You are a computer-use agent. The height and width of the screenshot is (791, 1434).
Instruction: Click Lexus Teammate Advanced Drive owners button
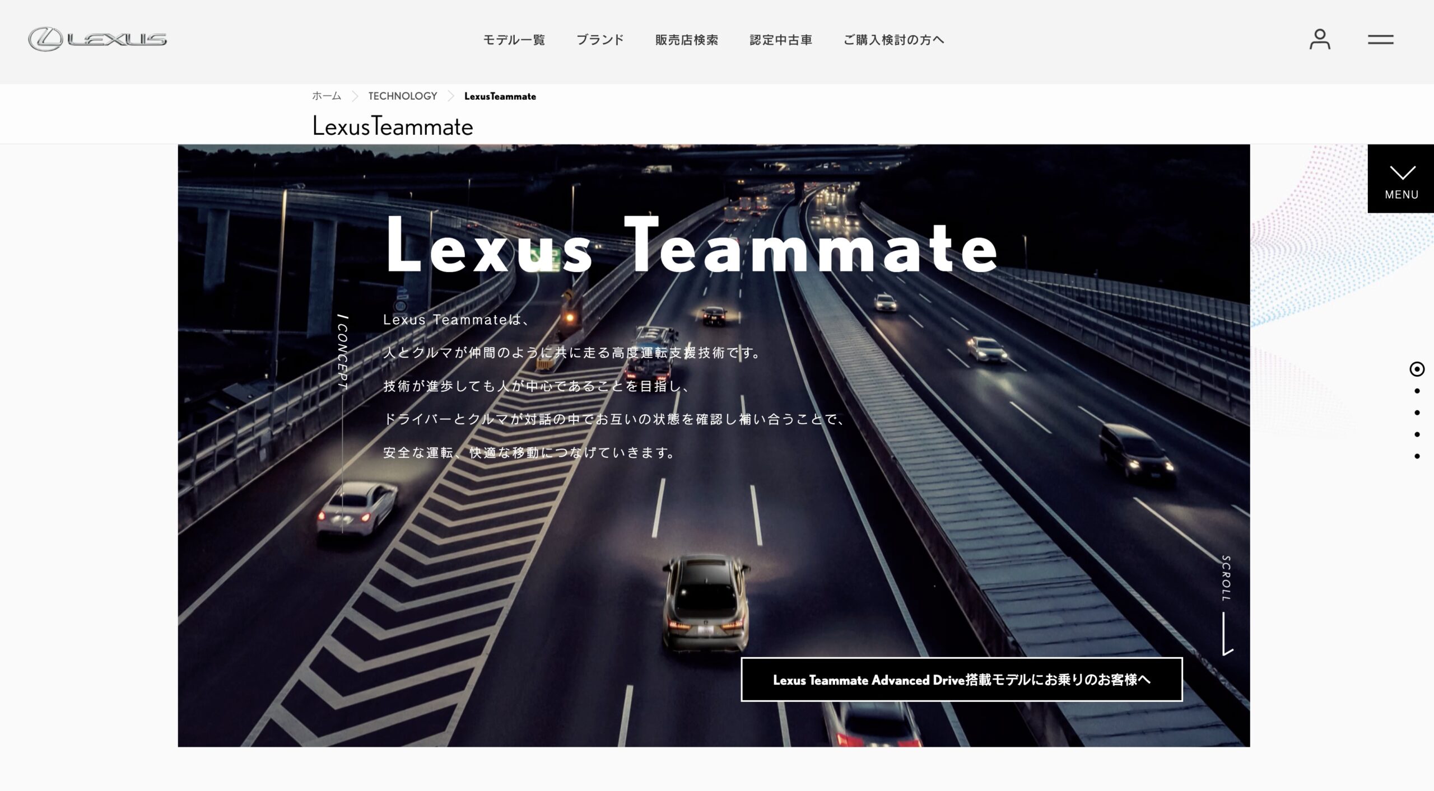(x=961, y=680)
